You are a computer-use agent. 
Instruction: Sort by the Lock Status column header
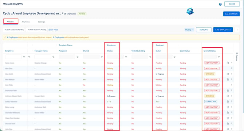click(x=185, y=51)
